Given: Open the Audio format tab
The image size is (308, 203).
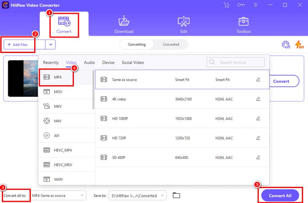Looking at the screenshot, I should 89,63.
